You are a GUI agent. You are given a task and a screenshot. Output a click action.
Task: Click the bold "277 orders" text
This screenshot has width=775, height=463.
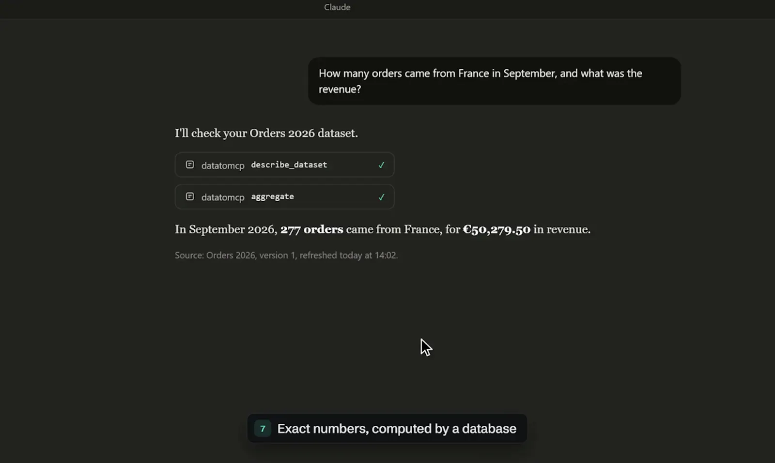312,229
